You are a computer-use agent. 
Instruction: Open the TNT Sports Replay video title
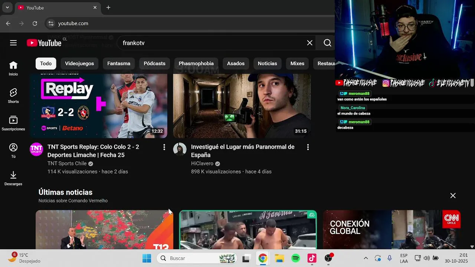click(93, 151)
